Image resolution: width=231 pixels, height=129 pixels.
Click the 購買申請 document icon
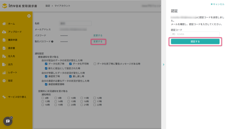coord(4,40)
